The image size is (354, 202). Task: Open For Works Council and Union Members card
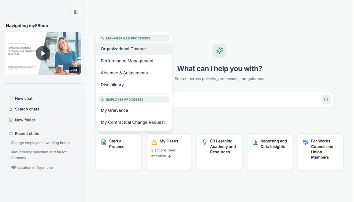coord(320,152)
